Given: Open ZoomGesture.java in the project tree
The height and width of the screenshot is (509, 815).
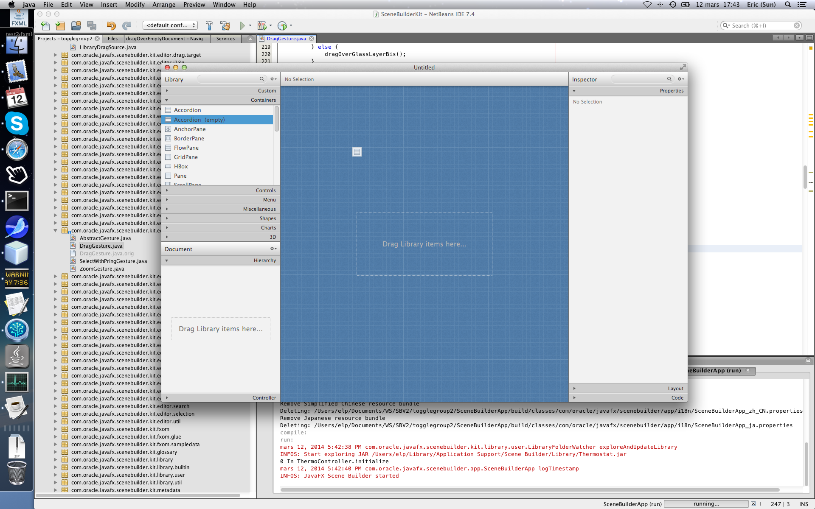Looking at the screenshot, I should pyautogui.click(x=102, y=269).
